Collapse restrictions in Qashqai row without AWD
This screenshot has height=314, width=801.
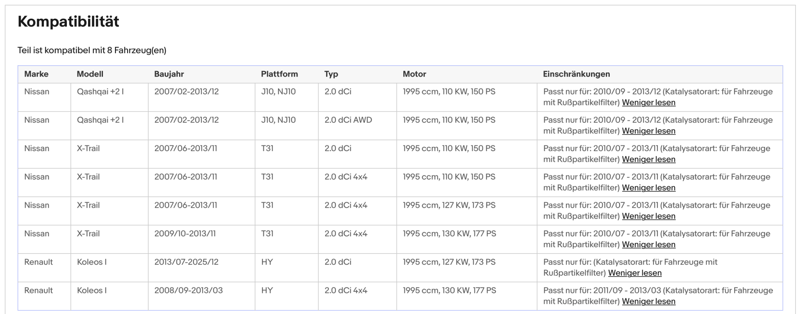648,102
